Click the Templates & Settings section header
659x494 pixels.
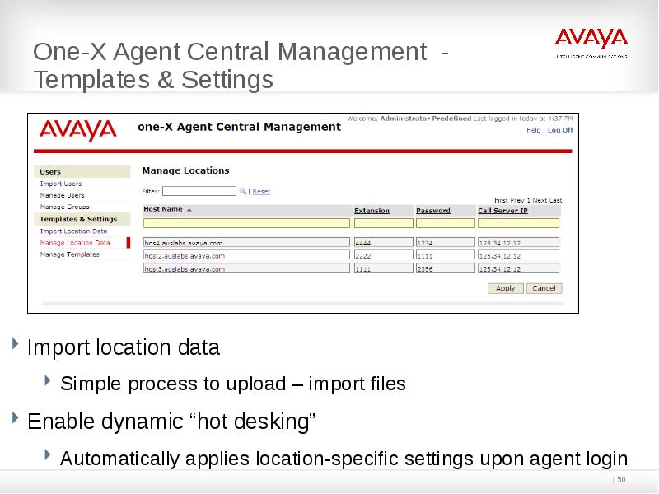click(82, 219)
